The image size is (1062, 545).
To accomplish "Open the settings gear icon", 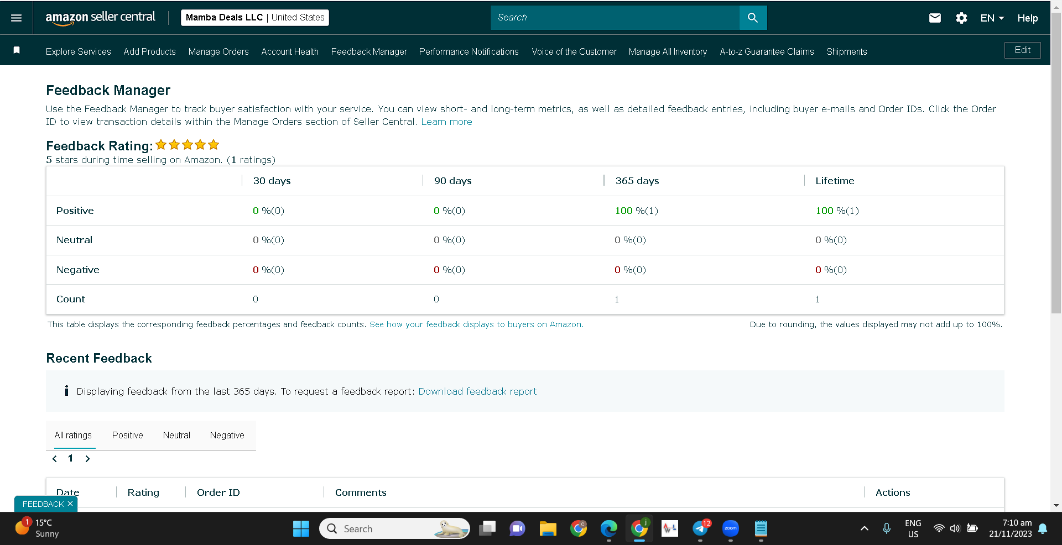I will point(961,18).
